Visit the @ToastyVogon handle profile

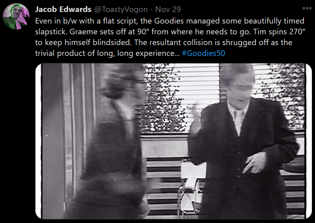tap(121, 10)
